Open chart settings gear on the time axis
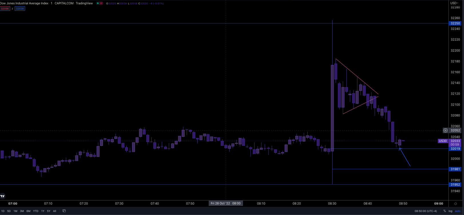This screenshot has width=464, height=215. click(x=455, y=204)
